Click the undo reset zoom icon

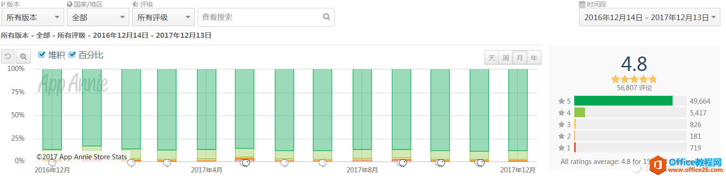point(8,57)
